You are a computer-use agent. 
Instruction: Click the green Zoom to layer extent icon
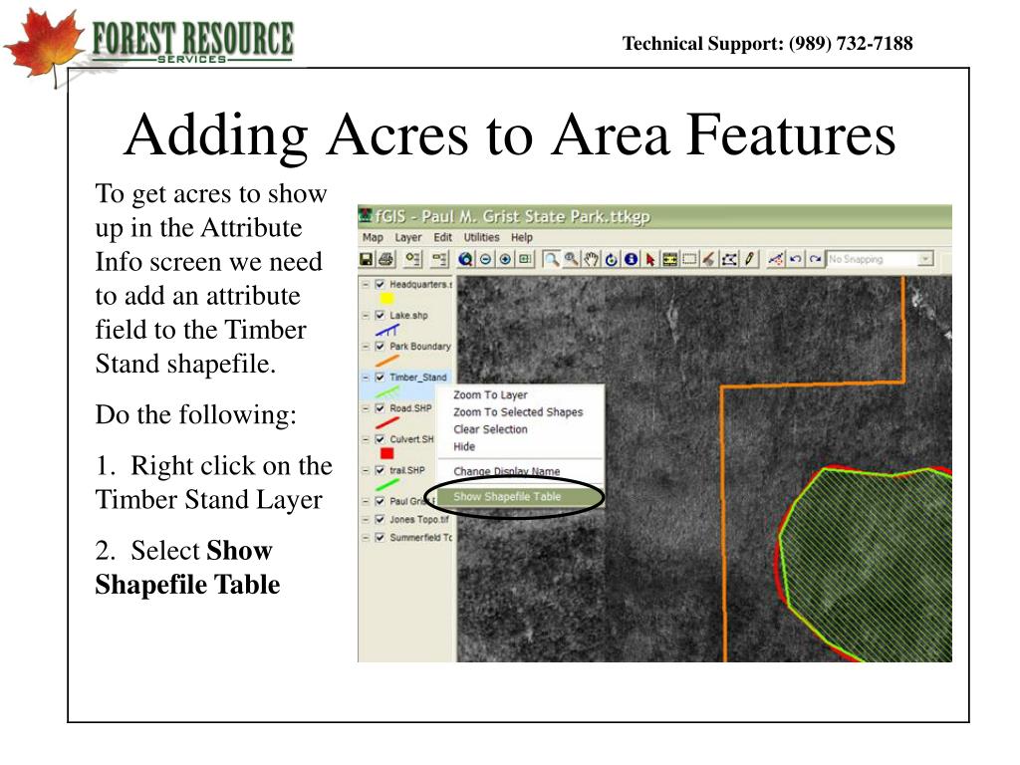524,260
